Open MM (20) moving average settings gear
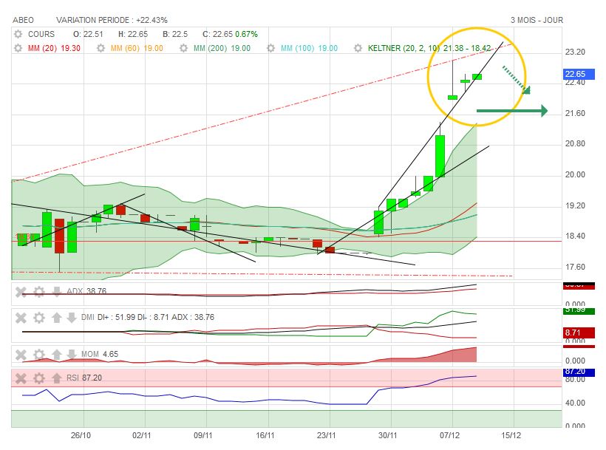This screenshot has height=450, width=606. [x=18, y=48]
